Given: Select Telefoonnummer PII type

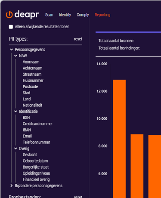Looking at the screenshot, I should click(36, 142).
